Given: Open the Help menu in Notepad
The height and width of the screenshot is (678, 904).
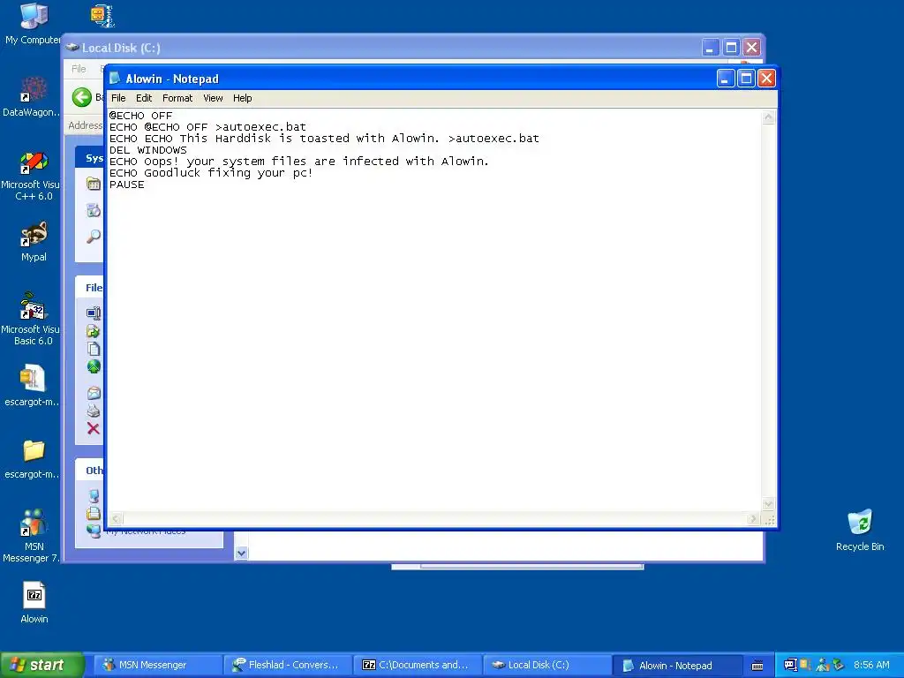Looking at the screenshot, I should [x=242, y=98].
